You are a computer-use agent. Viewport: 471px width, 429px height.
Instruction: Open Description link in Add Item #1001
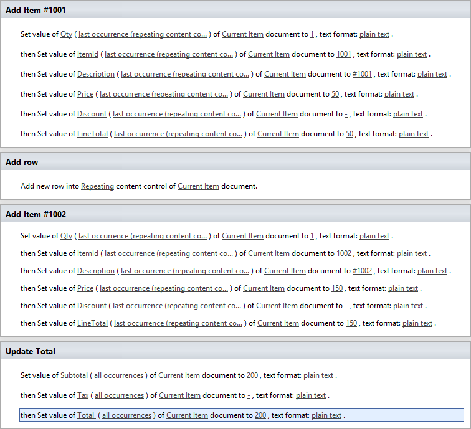tap(96, 74)
